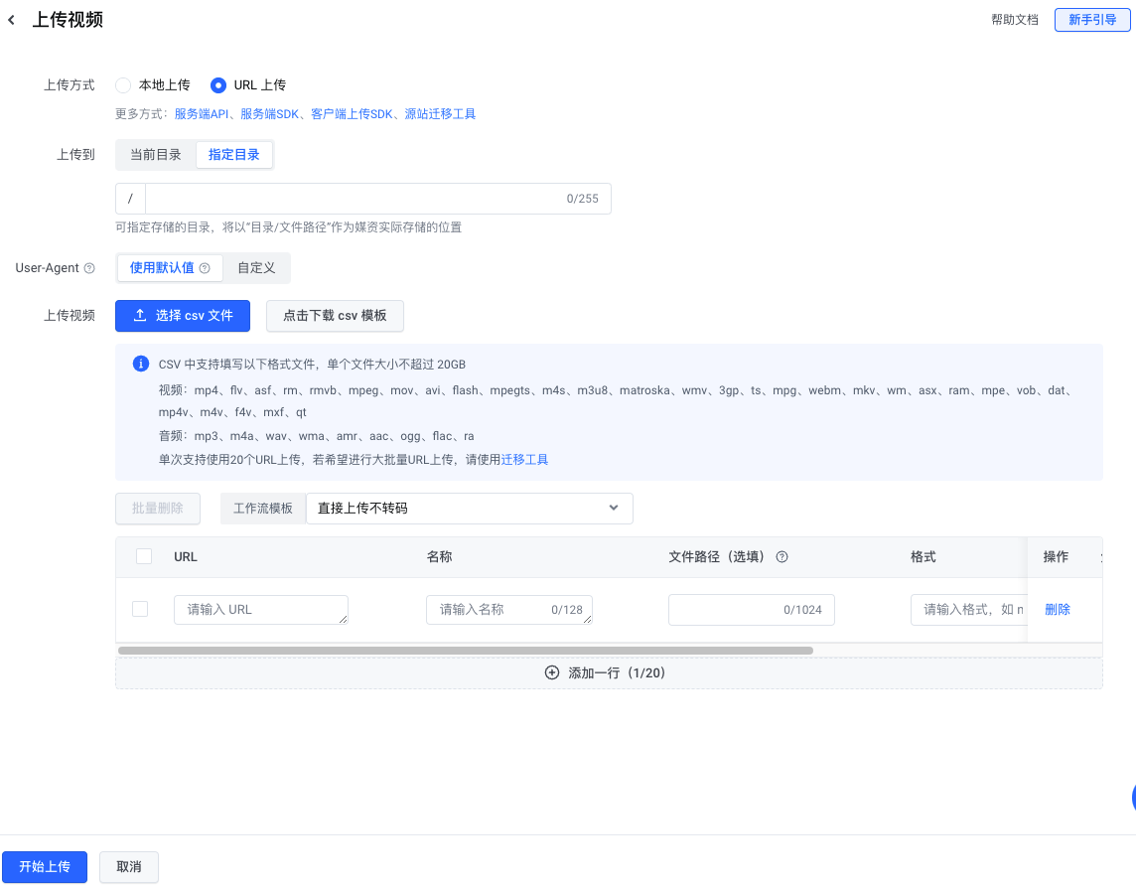The height and width of the screenshot is (888, 1136).
Task: Click the plus icon in 添加一行
Action: [x=552, y=672]
